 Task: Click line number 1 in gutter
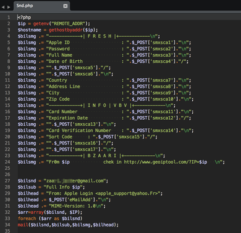pyautogui.click(x=8, y=17)
